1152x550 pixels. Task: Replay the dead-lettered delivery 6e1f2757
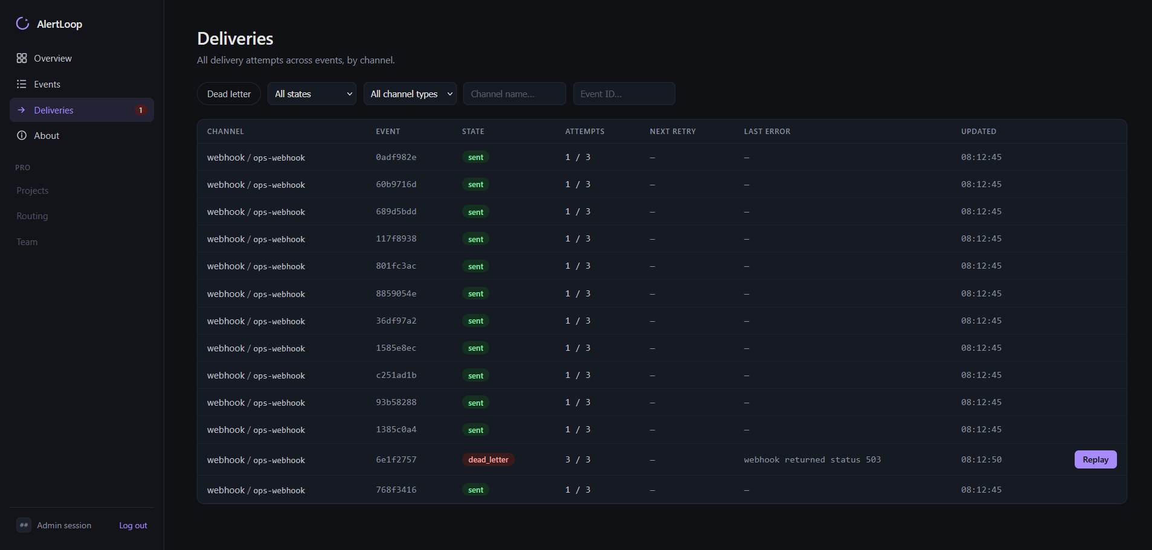tap(1095, 459)
